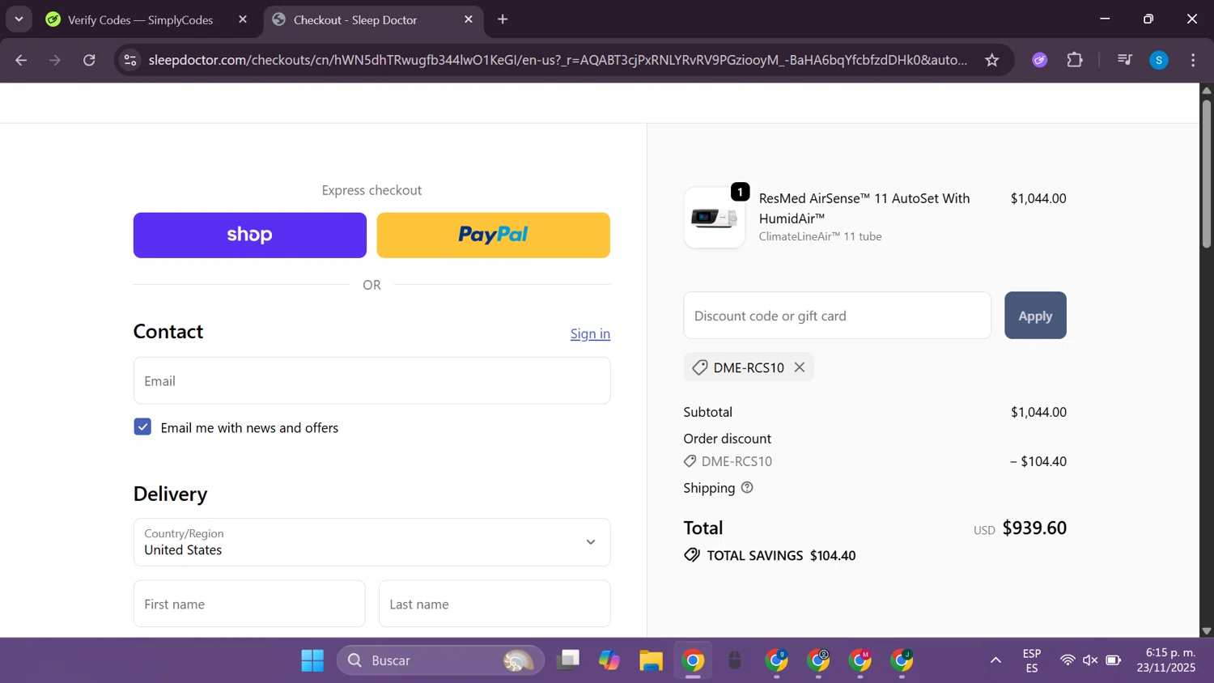
Task: Click the First name field
Action: [x=249, y=604]
